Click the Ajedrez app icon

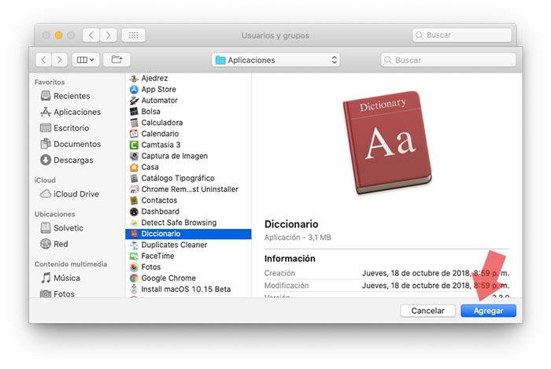pos(134,79)
